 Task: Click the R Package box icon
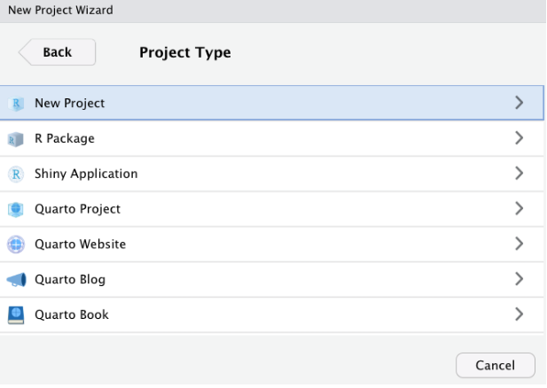pos(16,139)
